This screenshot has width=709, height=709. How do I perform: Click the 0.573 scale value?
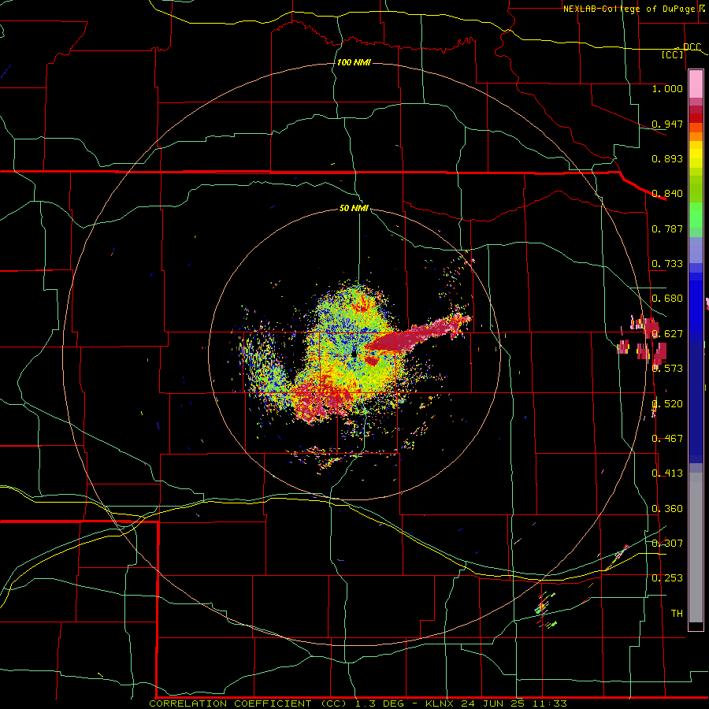(x=667, y=369)
